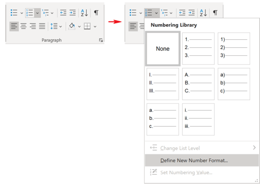Collapse Numbering dropdown arrow in right ribbon
Viewport: 260px width, 186px height.
[156, 13]
